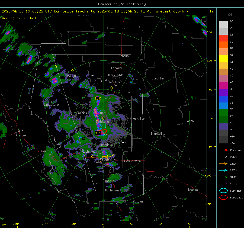Click the -30 value in dBZ scale
The image size is (244, 228).
232,143
